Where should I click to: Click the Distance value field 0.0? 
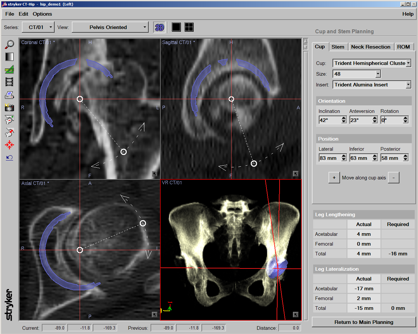point(289,328)
